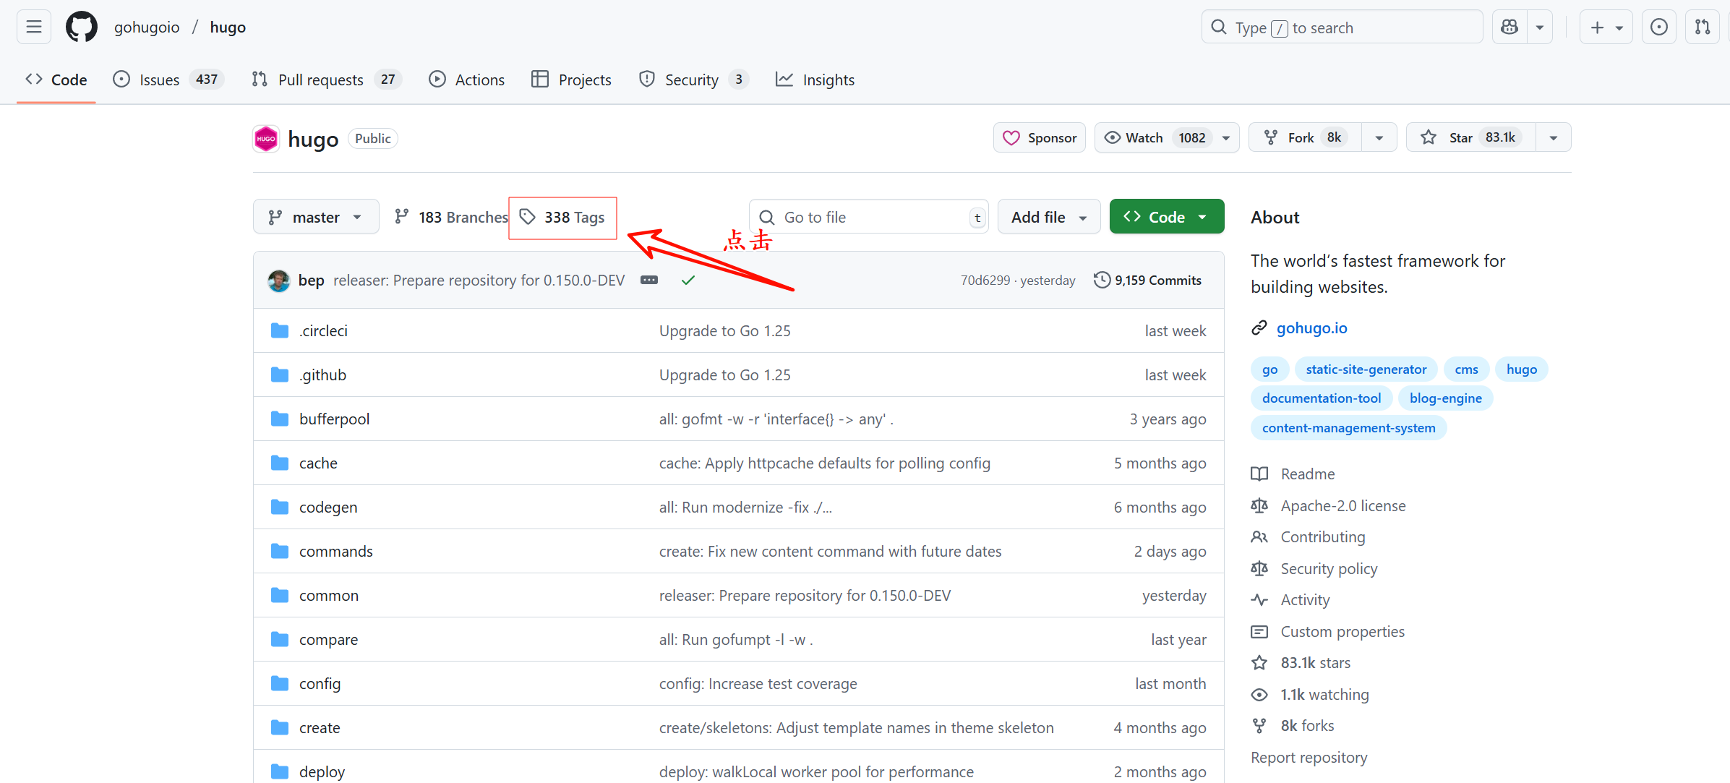Click the Hugo repository avatar logo
The image size is (1730, 783).
pyautogui.click(x=266, y=138)
